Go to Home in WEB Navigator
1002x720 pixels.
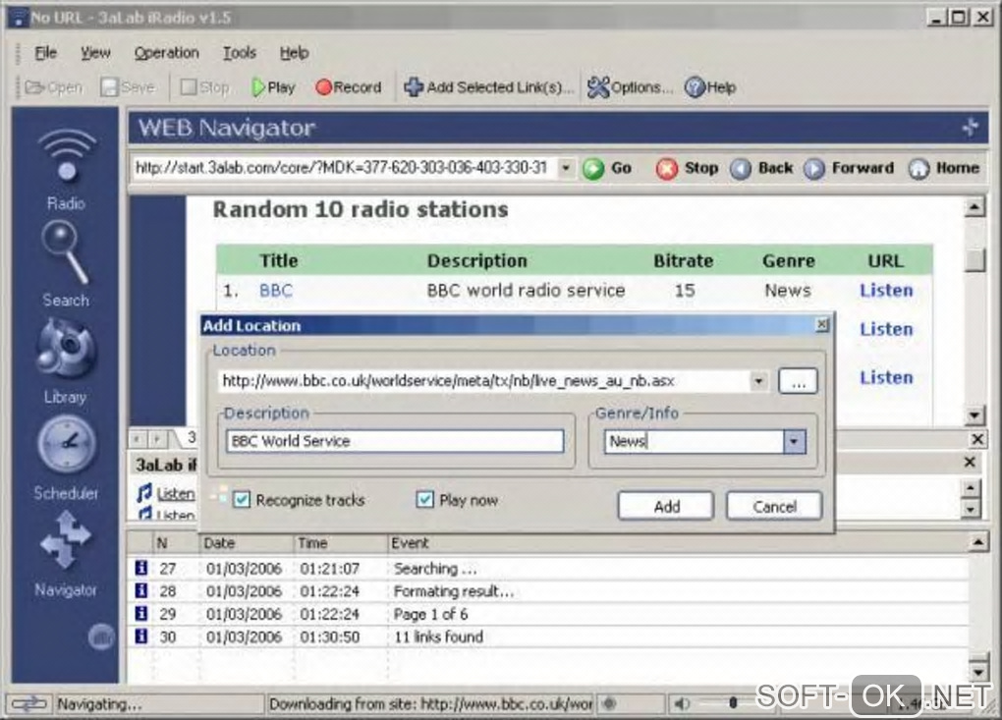pyautogui.click(x=944, y=168)
